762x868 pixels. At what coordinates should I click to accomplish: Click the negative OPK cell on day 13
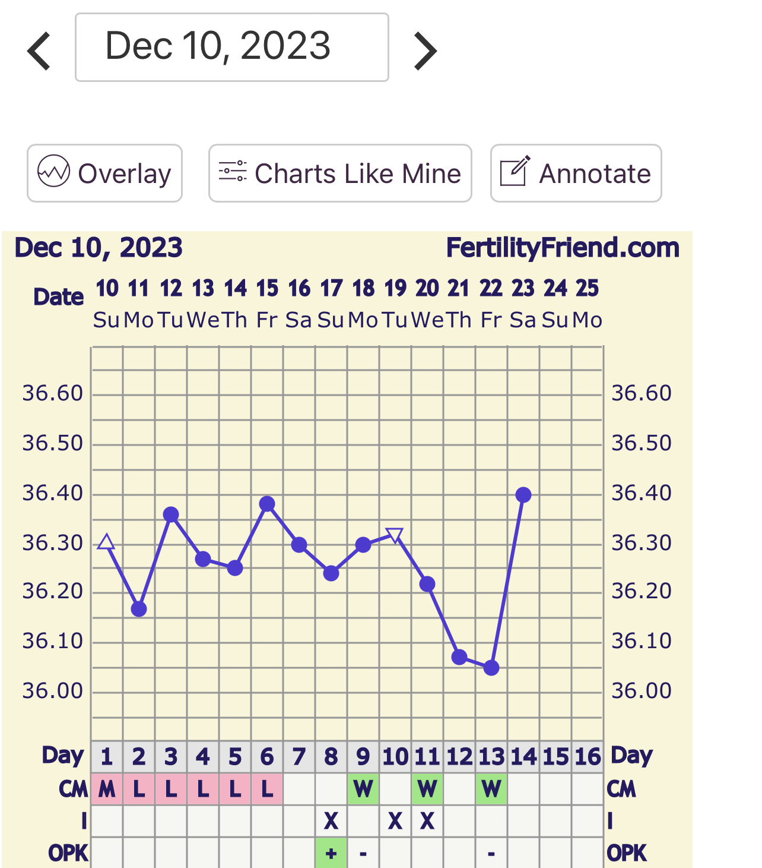491,853
